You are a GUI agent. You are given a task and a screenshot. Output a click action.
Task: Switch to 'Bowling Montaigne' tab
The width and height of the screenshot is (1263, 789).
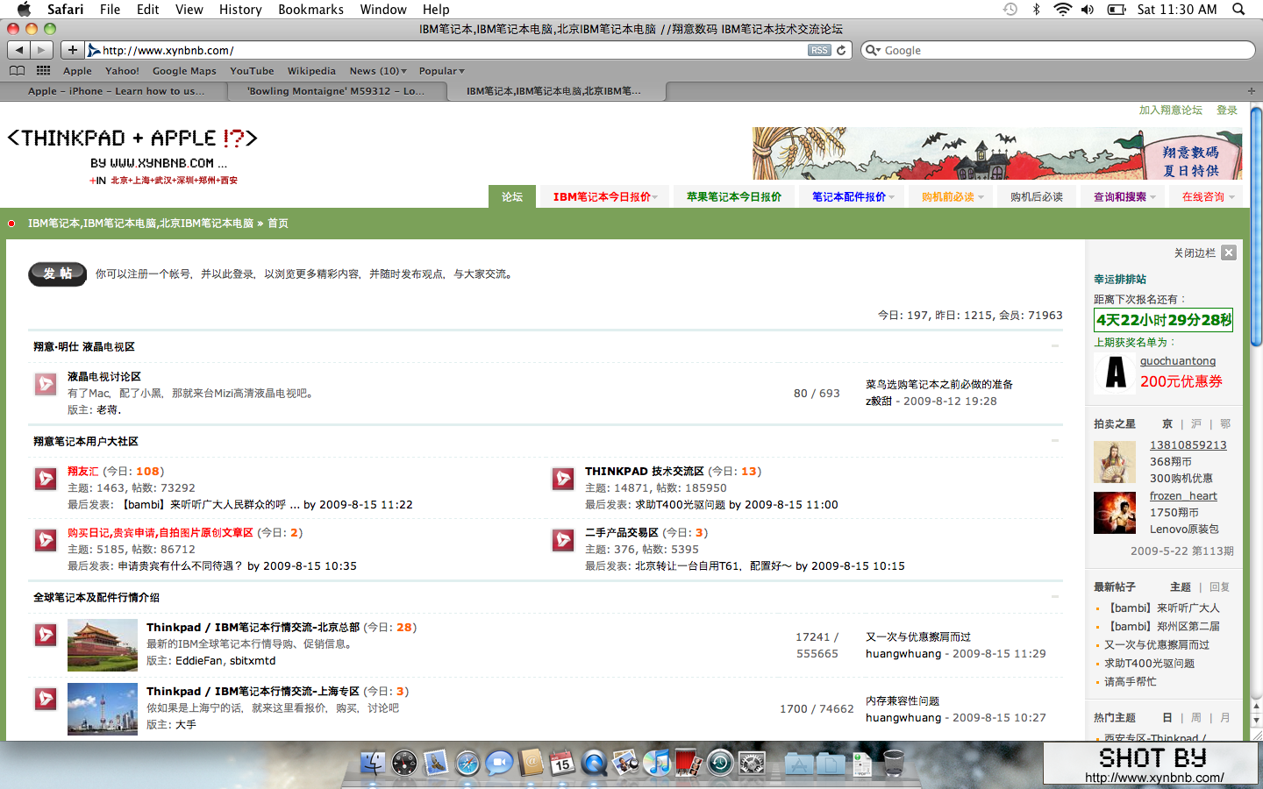[x=336, y=90]
